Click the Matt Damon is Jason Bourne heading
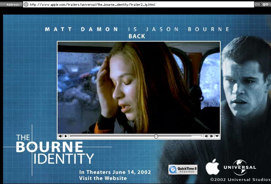Image resolution: width=271 pixels, height=184 pixels. coord(137,29)
